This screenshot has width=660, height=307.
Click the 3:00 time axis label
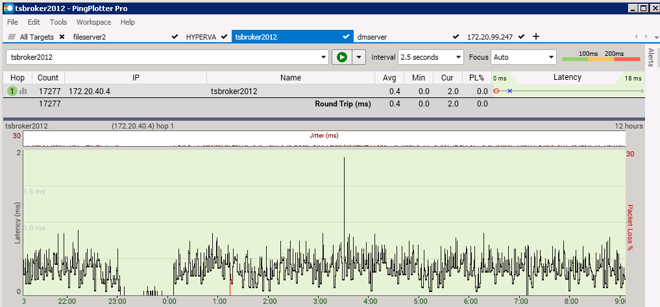click(320, 302)
